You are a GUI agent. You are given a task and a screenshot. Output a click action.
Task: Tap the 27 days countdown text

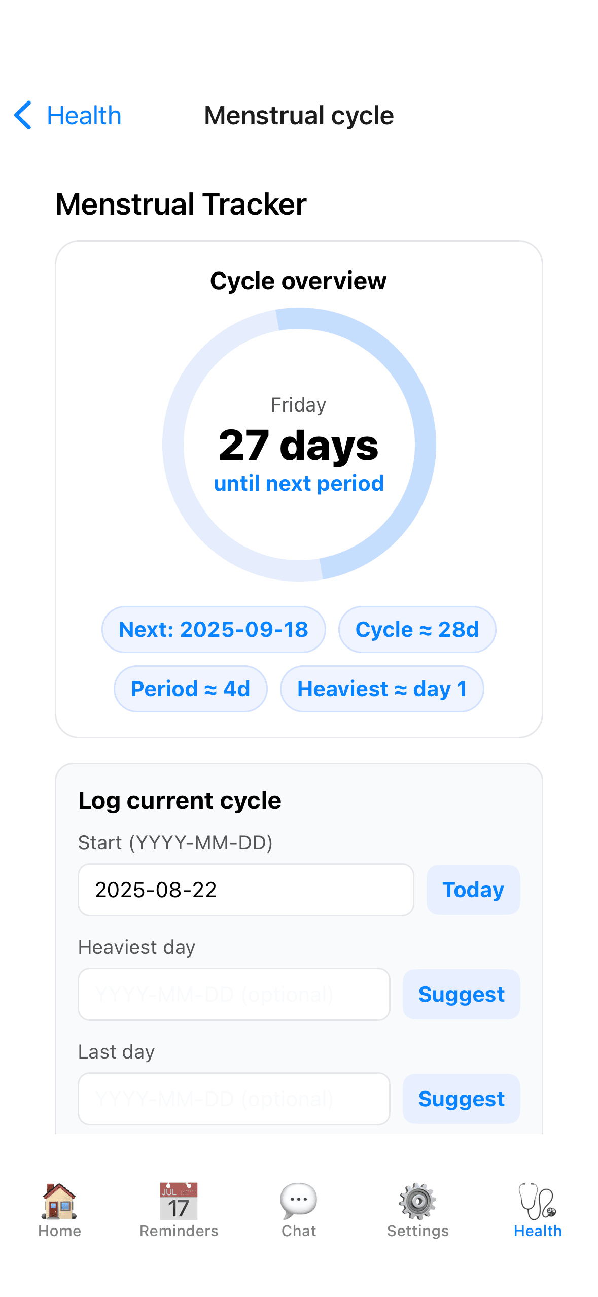coord(299,445)
